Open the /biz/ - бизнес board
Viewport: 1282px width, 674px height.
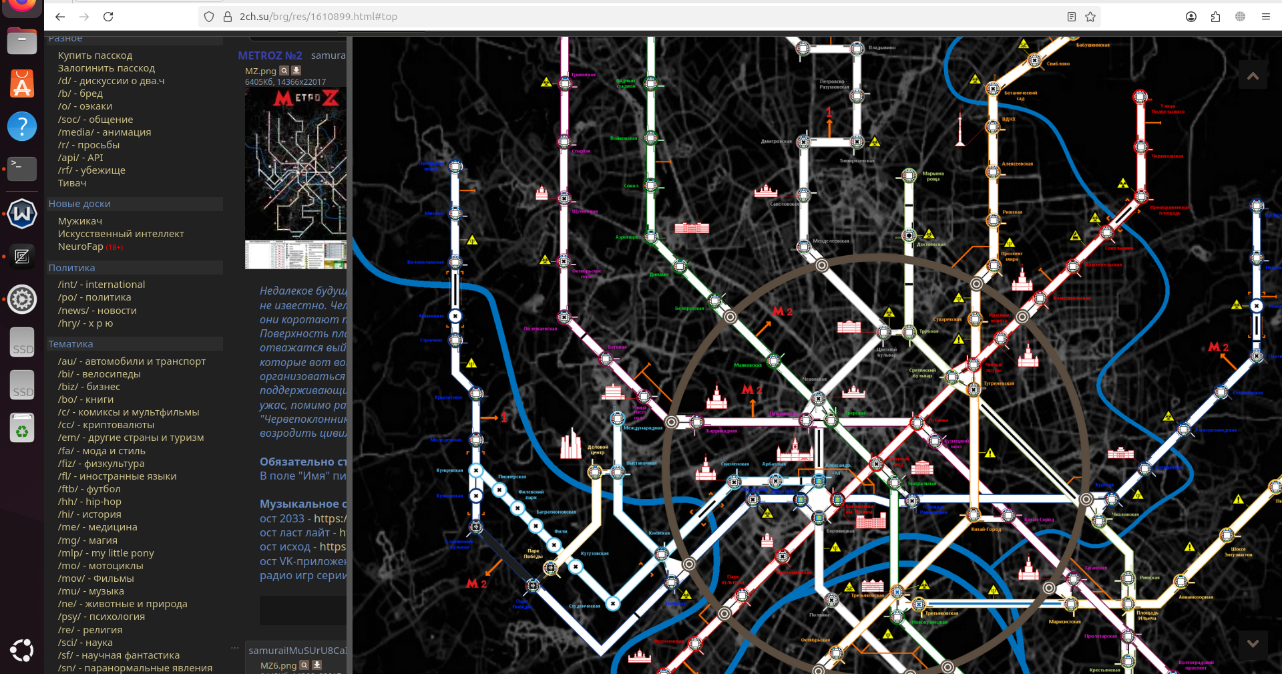pyautogui.click(x=89, y=387)
